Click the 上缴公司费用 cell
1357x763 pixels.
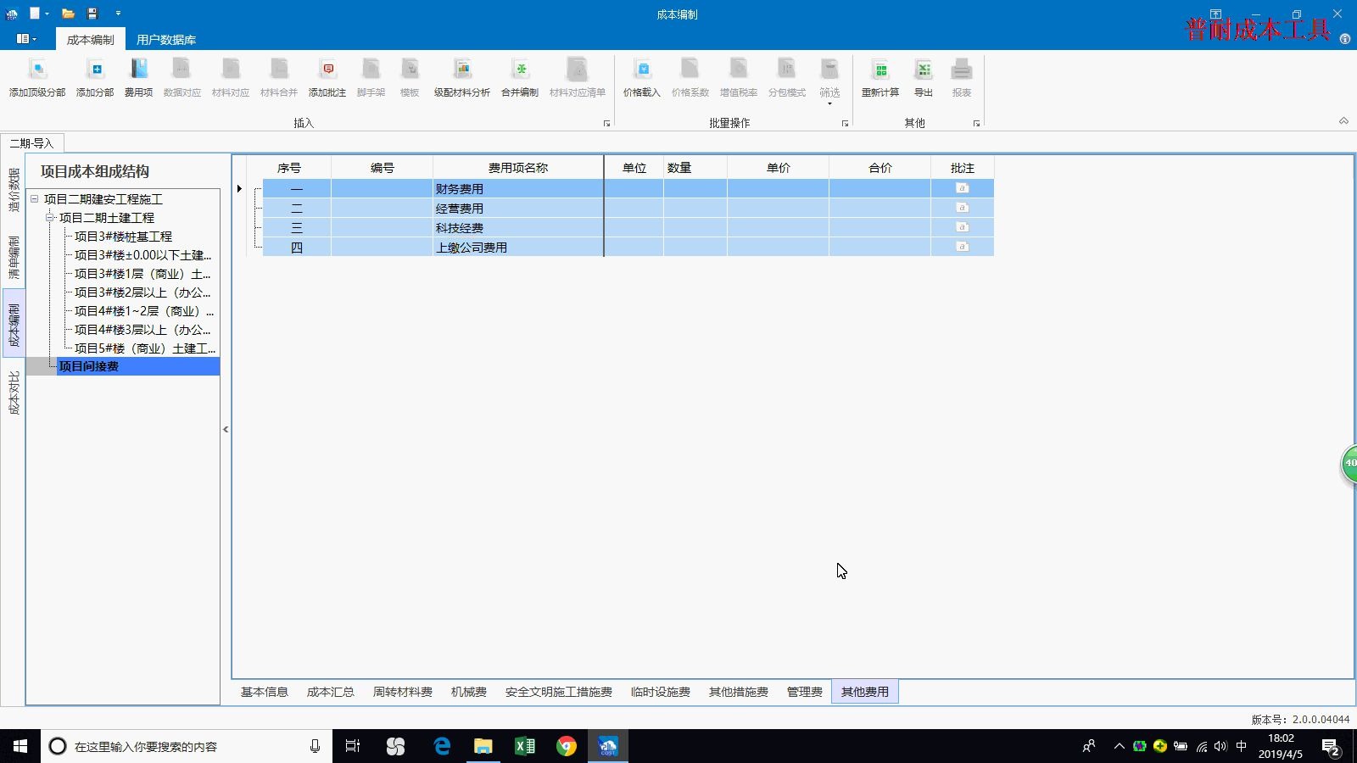[x=518, y=247]
